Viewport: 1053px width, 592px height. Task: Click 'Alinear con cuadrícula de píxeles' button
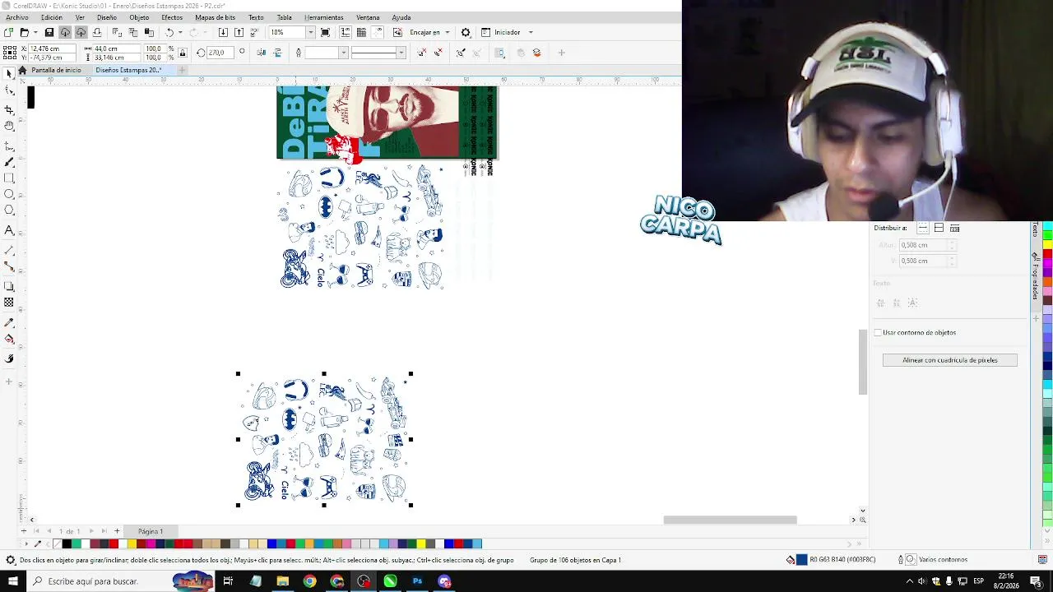(x=949, y=360)
